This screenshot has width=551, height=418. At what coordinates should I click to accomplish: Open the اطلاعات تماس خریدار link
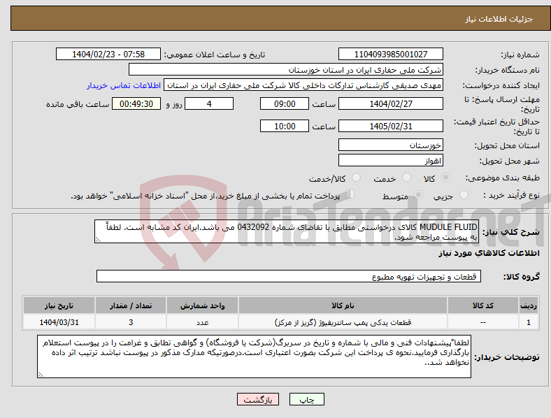click(124, 85)
